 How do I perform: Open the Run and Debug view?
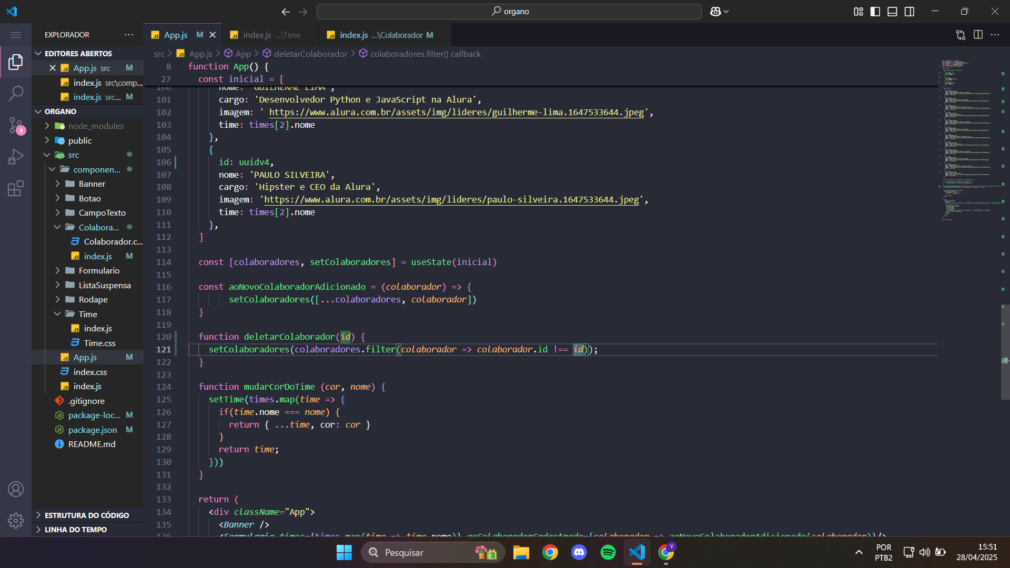[16, 157]
